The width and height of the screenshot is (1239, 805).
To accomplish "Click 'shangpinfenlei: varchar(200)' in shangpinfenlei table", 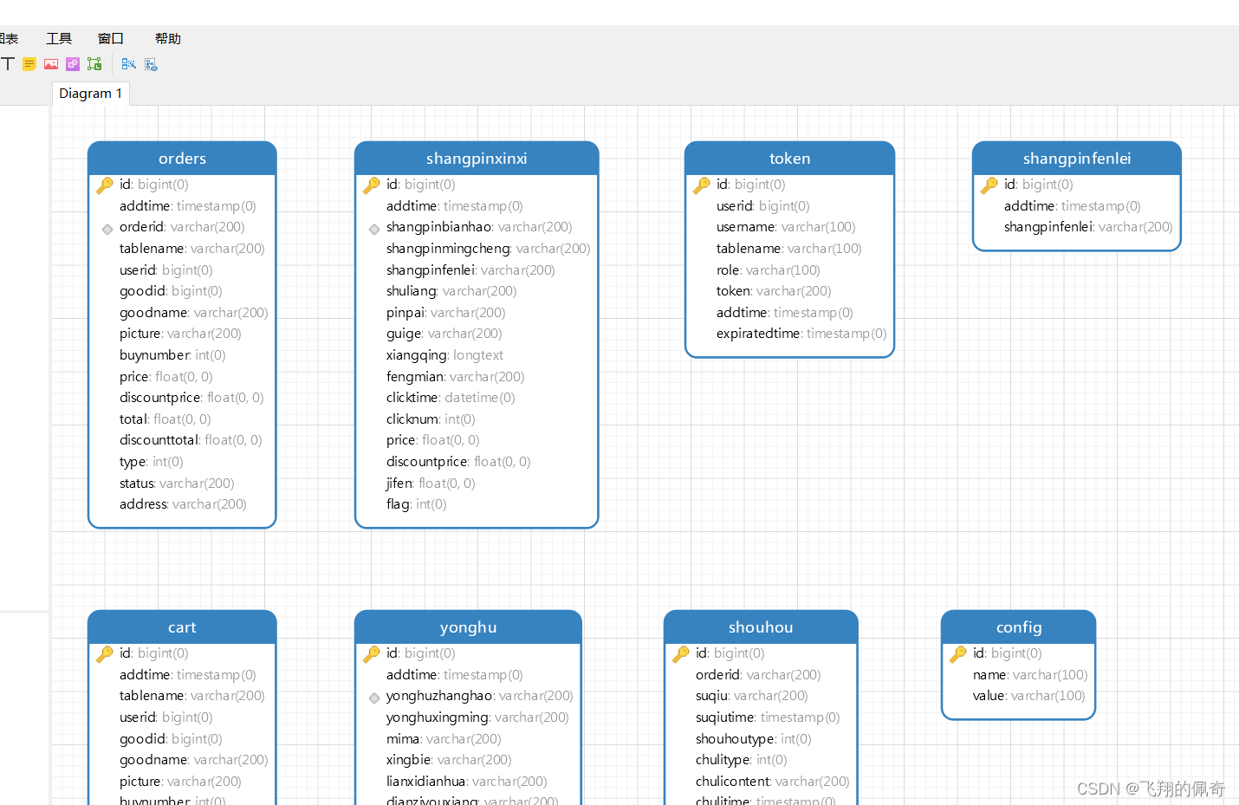I will click(x=1088, y=227).
